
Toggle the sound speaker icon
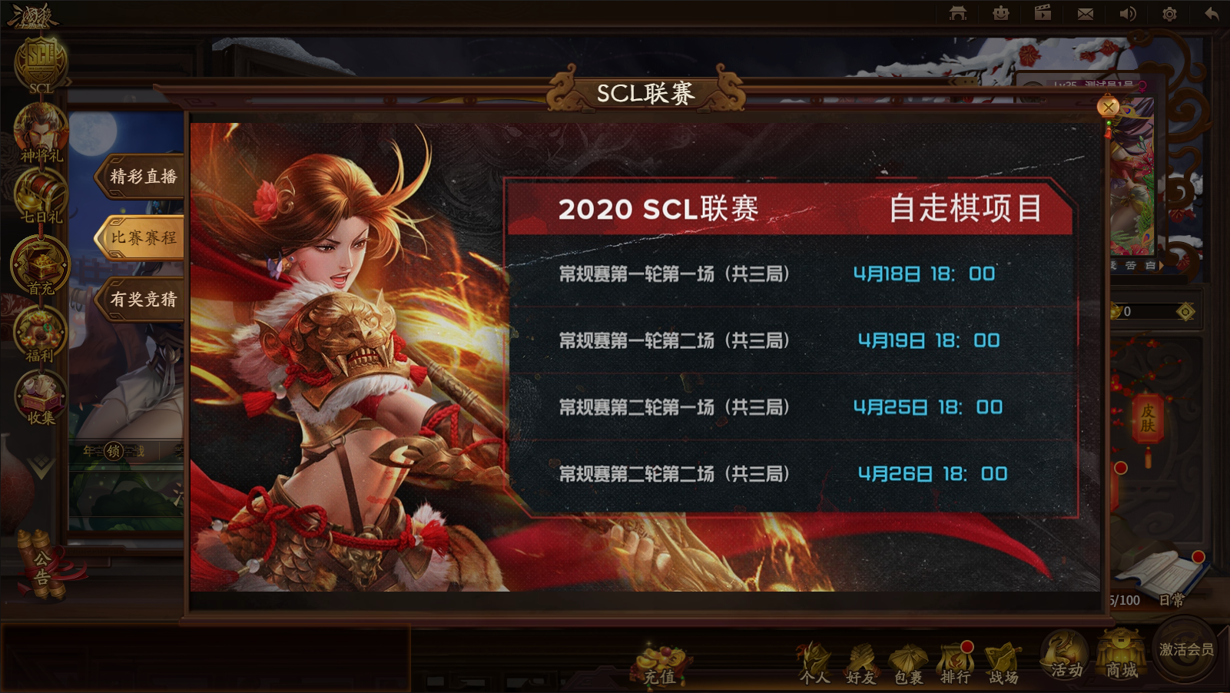point(1127,14)
